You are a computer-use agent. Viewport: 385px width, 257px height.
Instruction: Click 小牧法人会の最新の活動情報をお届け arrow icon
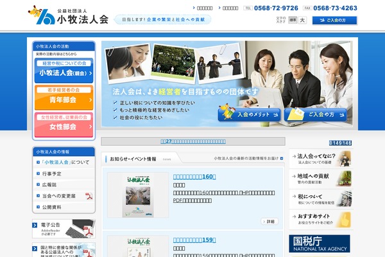tap(282, 159)
